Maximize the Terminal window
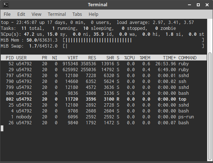 [x=198, y=5]
